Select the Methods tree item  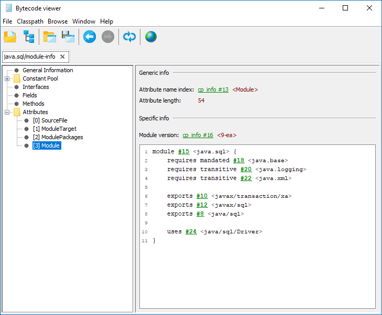click(x=33, y=104)
